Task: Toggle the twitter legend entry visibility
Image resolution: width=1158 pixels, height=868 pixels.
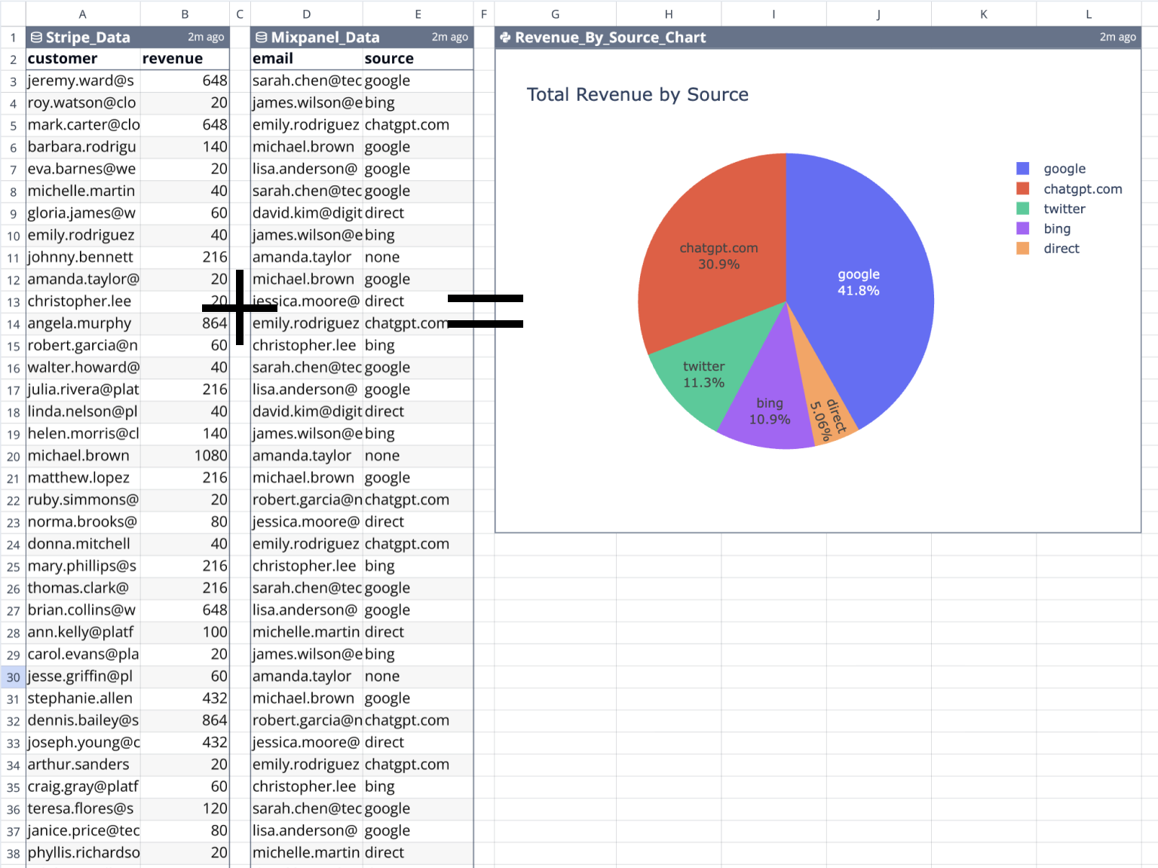Action: pos(1064,209)
